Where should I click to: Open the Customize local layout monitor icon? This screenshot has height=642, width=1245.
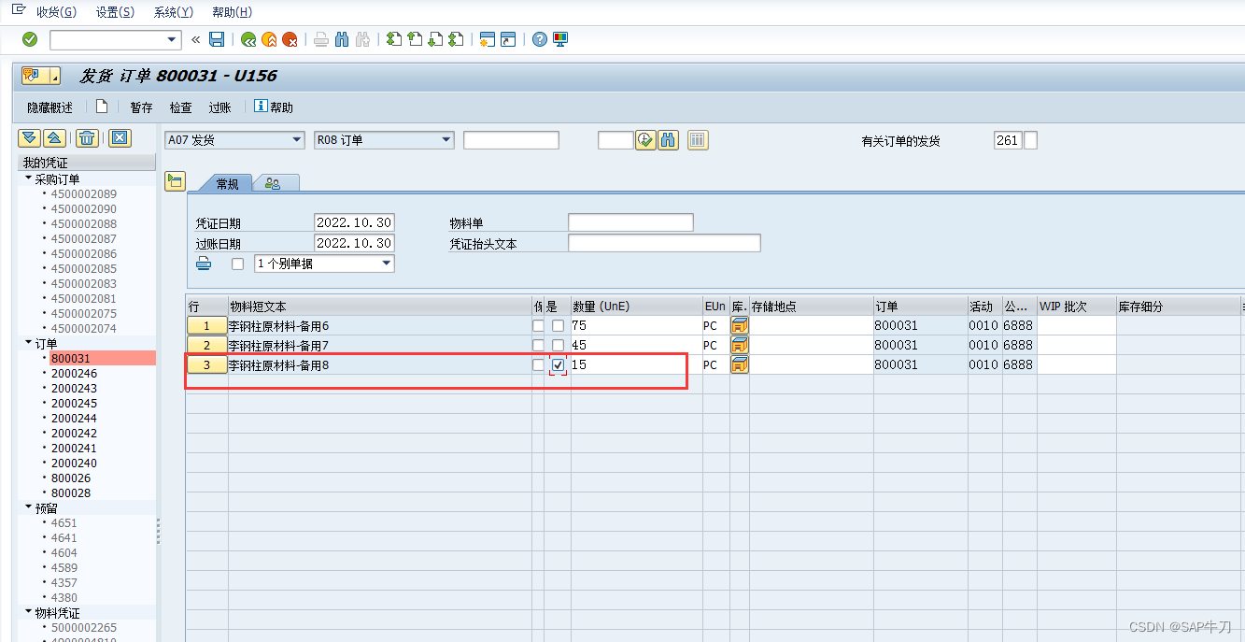(x=560, y=39)
